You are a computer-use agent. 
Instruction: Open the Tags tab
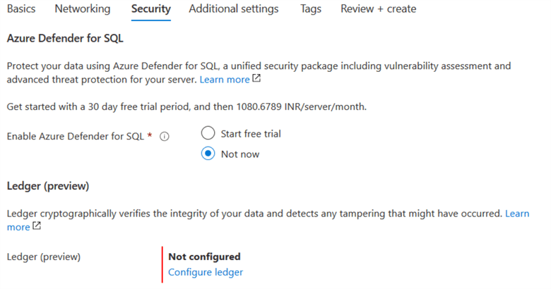point(310,9)
